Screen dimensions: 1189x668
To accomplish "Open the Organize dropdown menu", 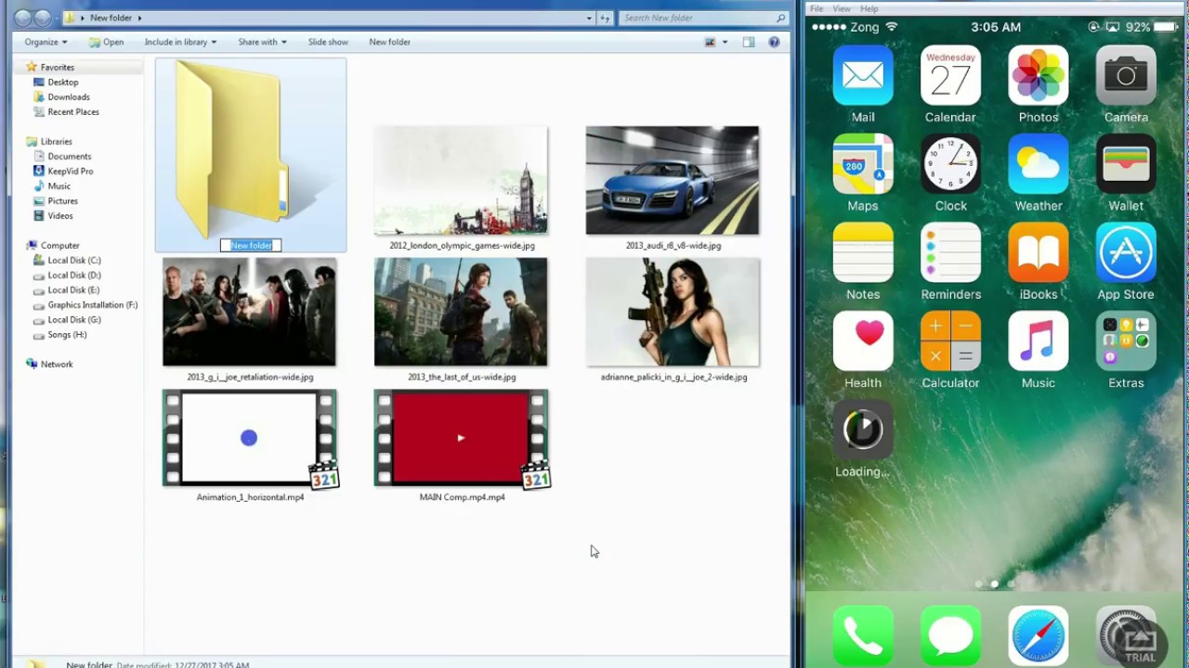I will click(46, 42).
